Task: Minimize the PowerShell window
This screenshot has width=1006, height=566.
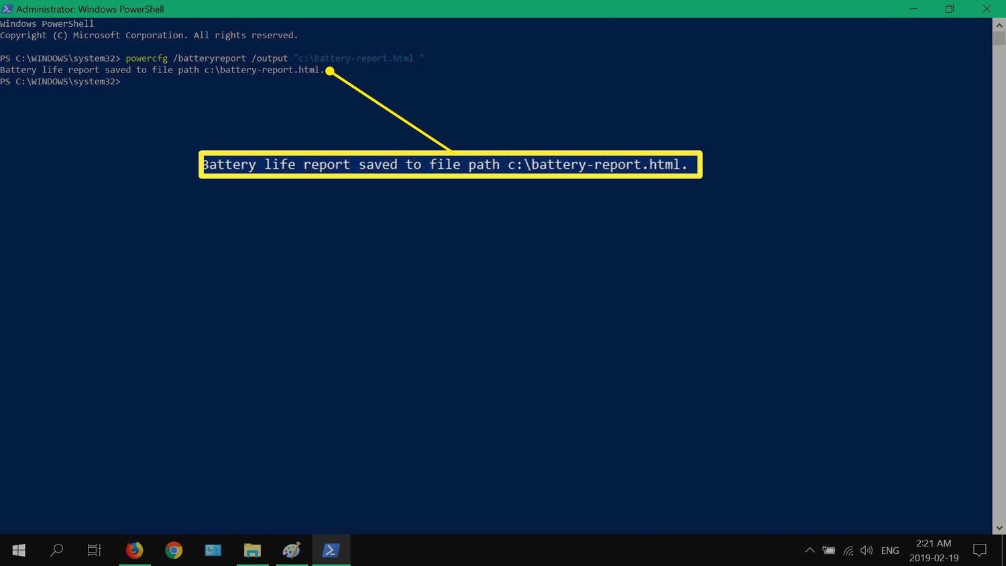Action: tap(913, 9)
